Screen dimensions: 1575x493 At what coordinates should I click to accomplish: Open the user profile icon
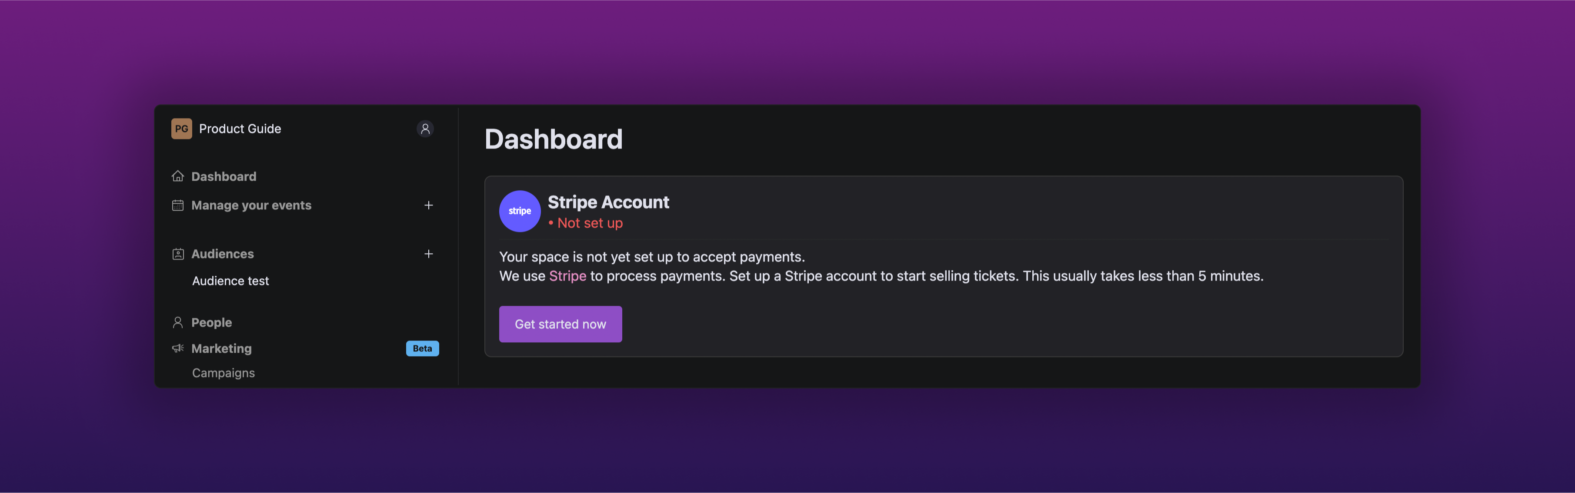[425, 129]
